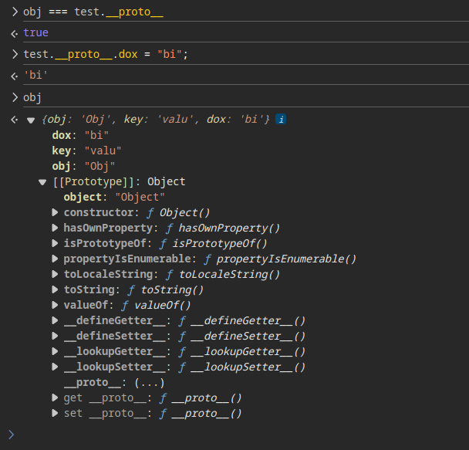Viewport: 469px width, 450px height.
Task: Select the object: "Object" prototype property
Action: [114, 197]
